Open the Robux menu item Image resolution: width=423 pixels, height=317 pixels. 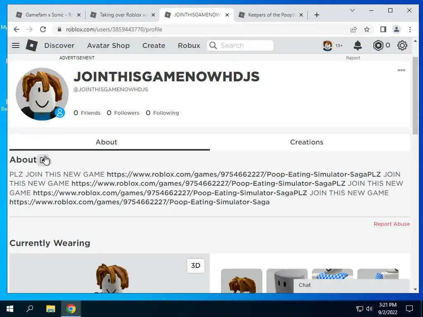189,45
